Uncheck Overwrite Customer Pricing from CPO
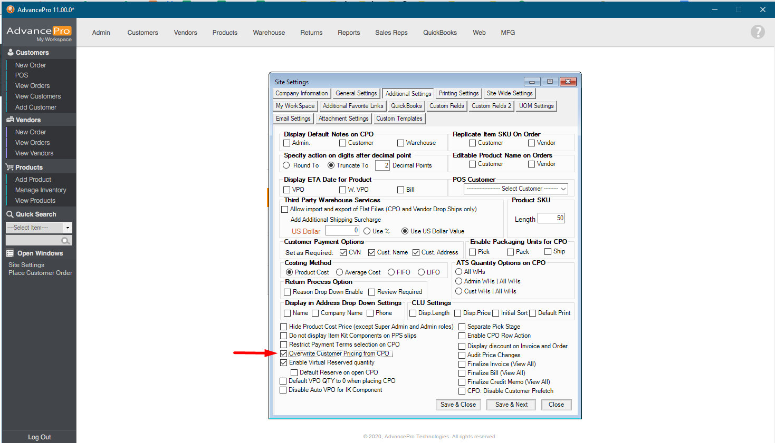Image resolution: width=775 pixels, height=443 pixels. 284,353
